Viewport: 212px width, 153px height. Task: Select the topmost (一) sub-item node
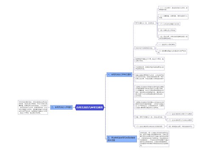tap(173, 8)
